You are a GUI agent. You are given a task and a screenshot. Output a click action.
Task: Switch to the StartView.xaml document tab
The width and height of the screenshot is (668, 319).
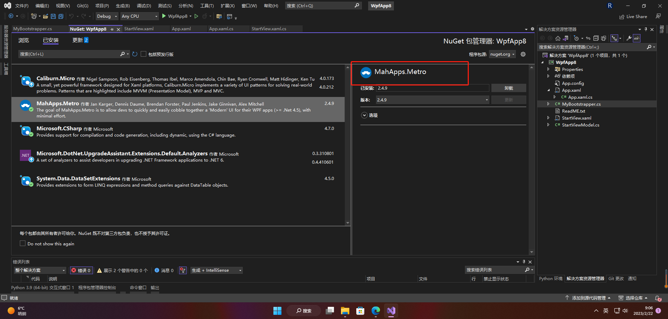(x=139, y=29)
